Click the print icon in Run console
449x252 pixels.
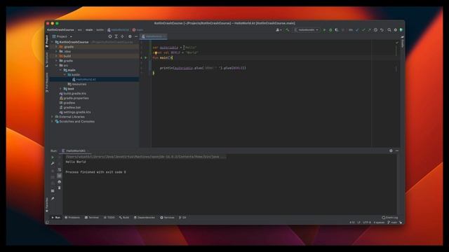point(59,182)
